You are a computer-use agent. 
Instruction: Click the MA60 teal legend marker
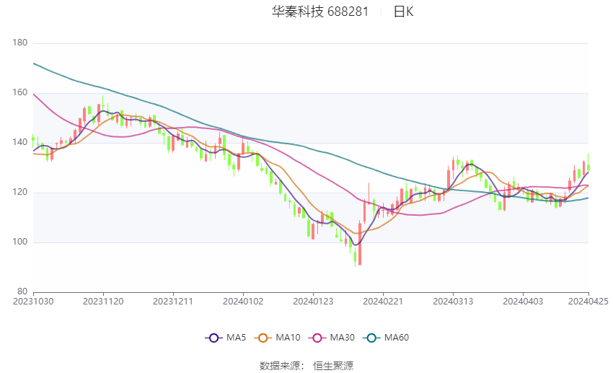coord(372,337)
